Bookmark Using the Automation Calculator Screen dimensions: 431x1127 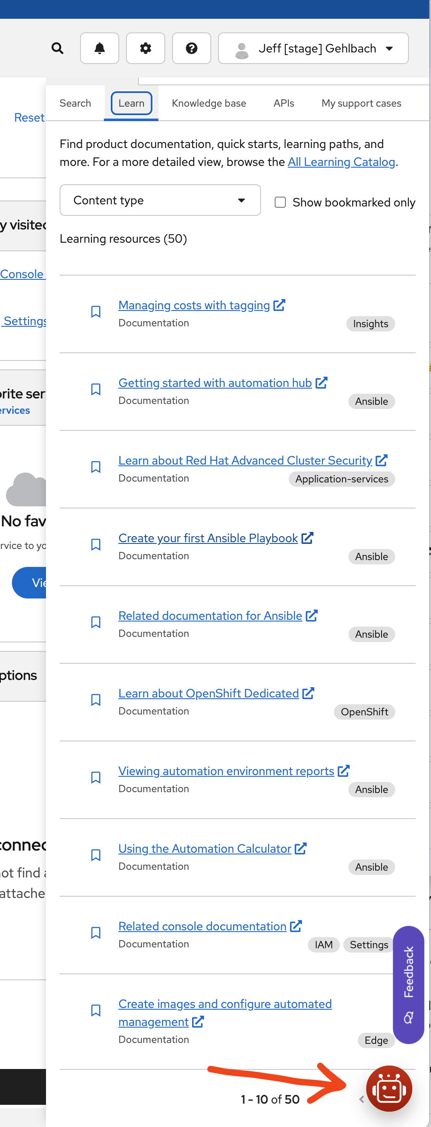pos(96,855)
